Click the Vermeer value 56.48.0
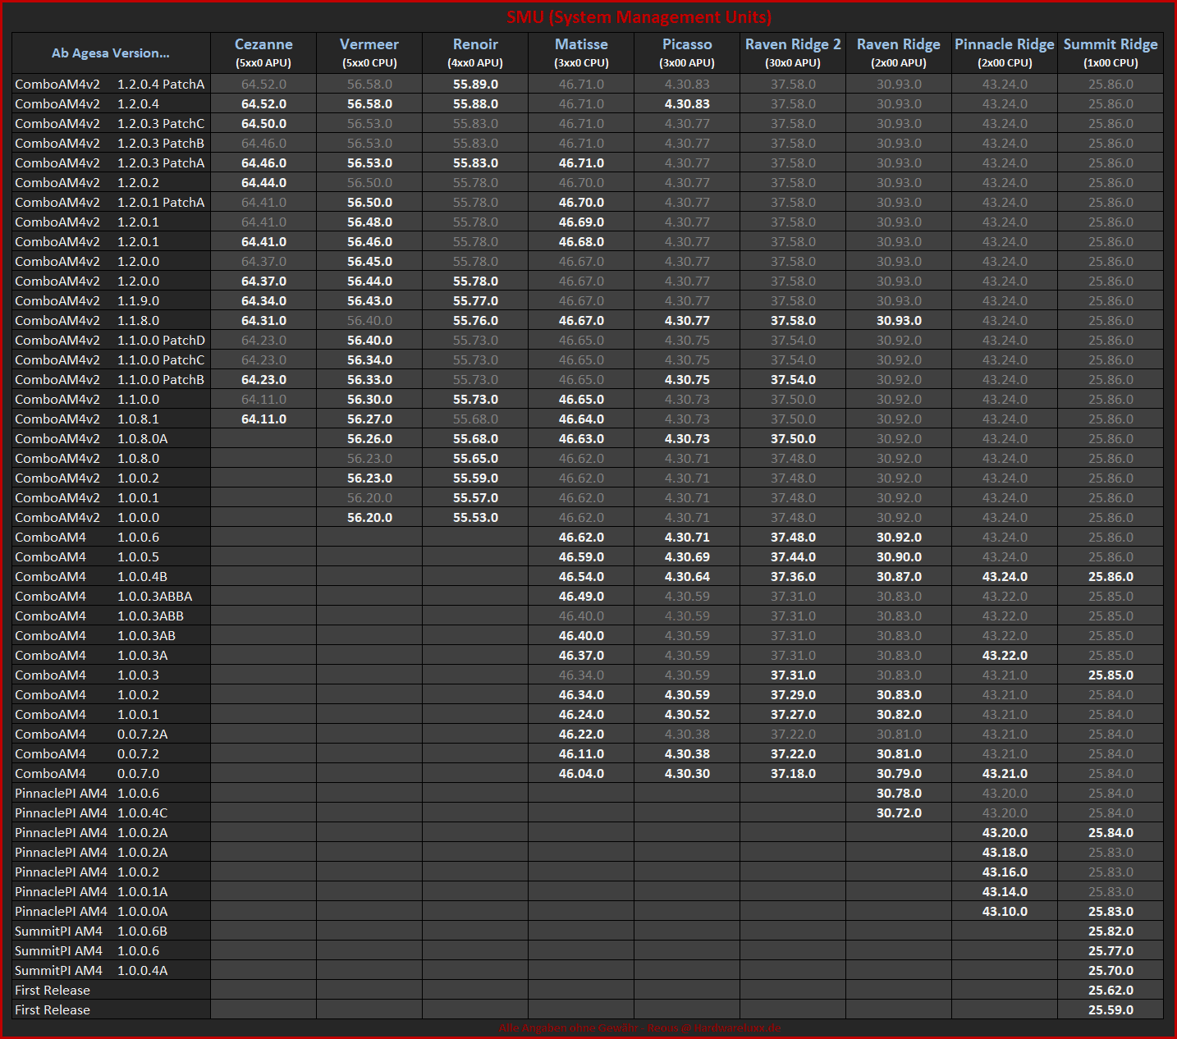1177x1039 pixels. point(369,222)
